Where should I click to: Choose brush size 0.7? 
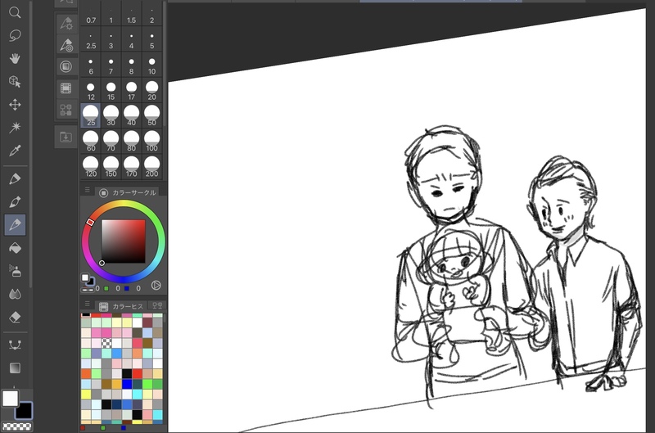pyautogui.click(x=91, y=16)
